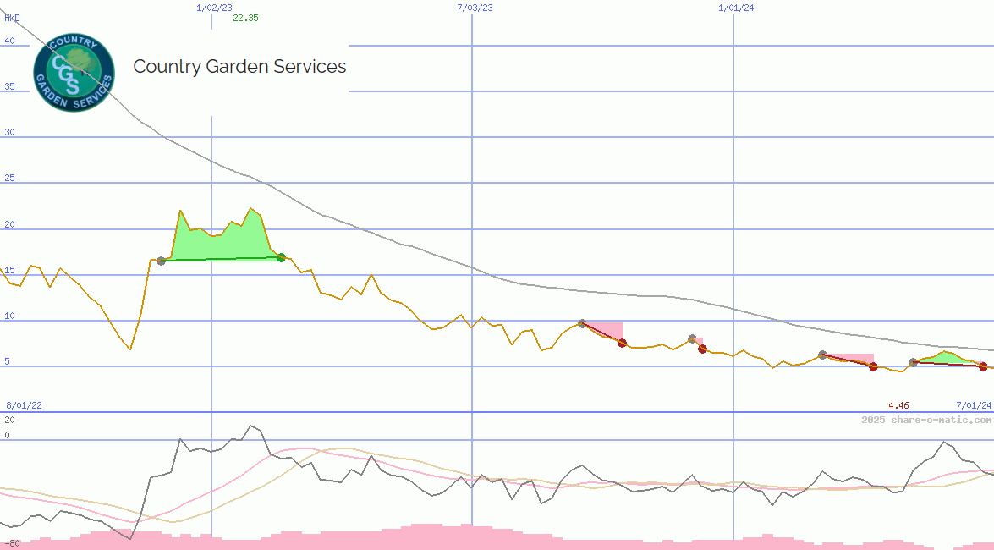Click the green 22.35 peak value

[x=245, y=18]
